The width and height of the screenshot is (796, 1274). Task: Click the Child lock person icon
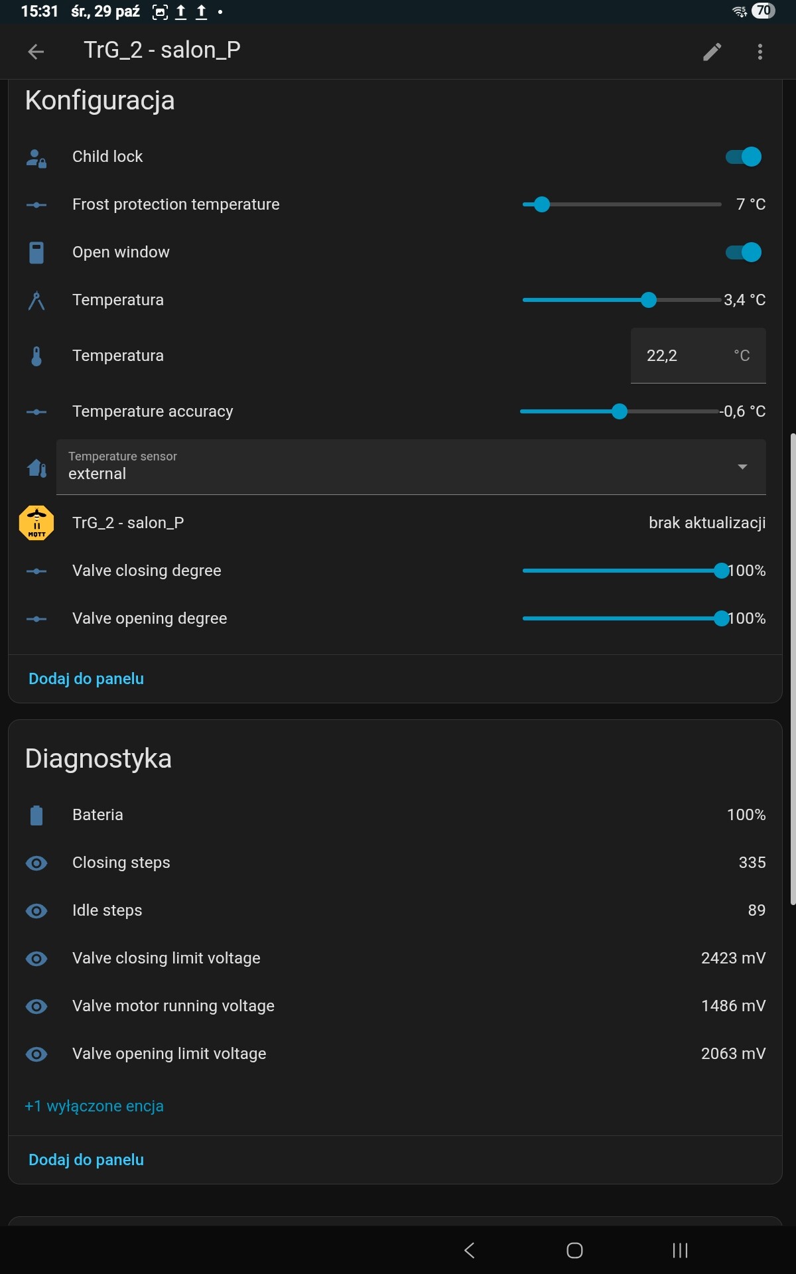pos(36,157)
